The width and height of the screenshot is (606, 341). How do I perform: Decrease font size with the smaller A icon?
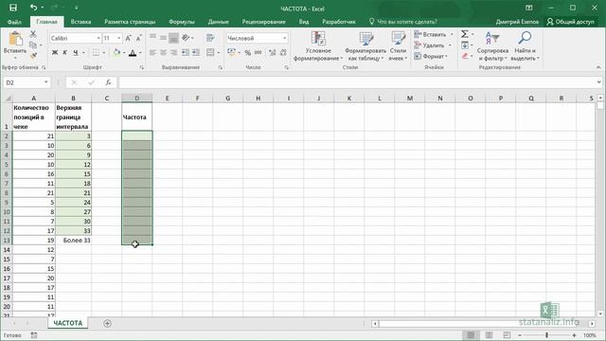pos(138,38)
